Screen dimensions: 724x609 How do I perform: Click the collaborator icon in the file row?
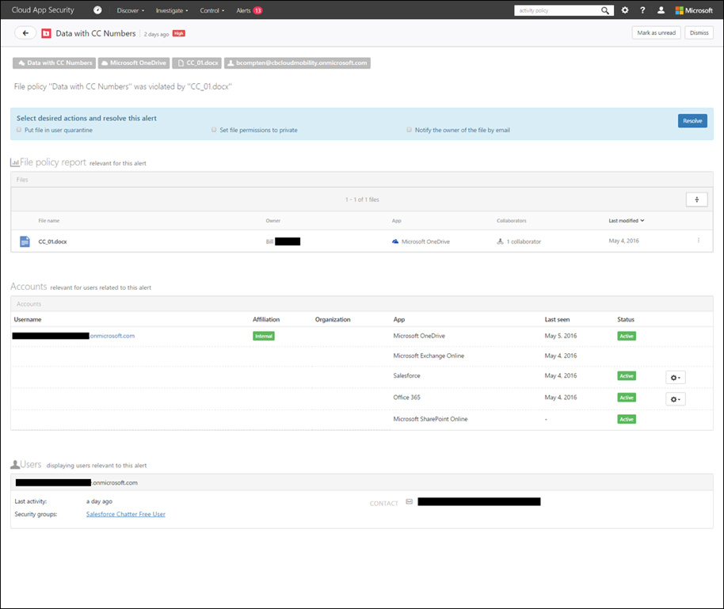point(500,242)
